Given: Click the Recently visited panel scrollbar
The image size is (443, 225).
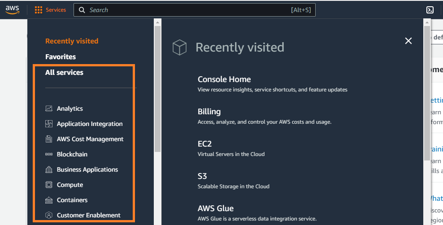Looking at the screenshot, I should (427, 93).
